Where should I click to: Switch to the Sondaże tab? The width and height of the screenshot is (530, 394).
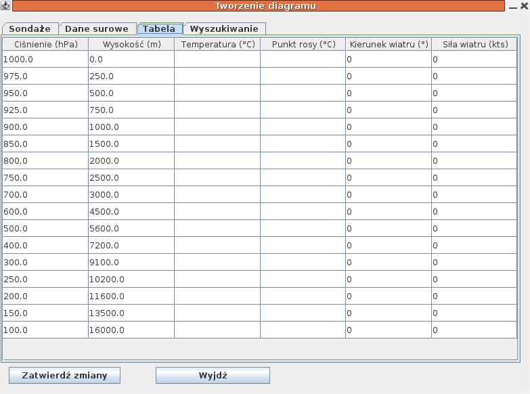point(30,28)
